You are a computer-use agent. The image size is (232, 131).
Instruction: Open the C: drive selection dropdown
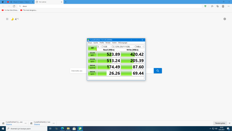(124, 47)
